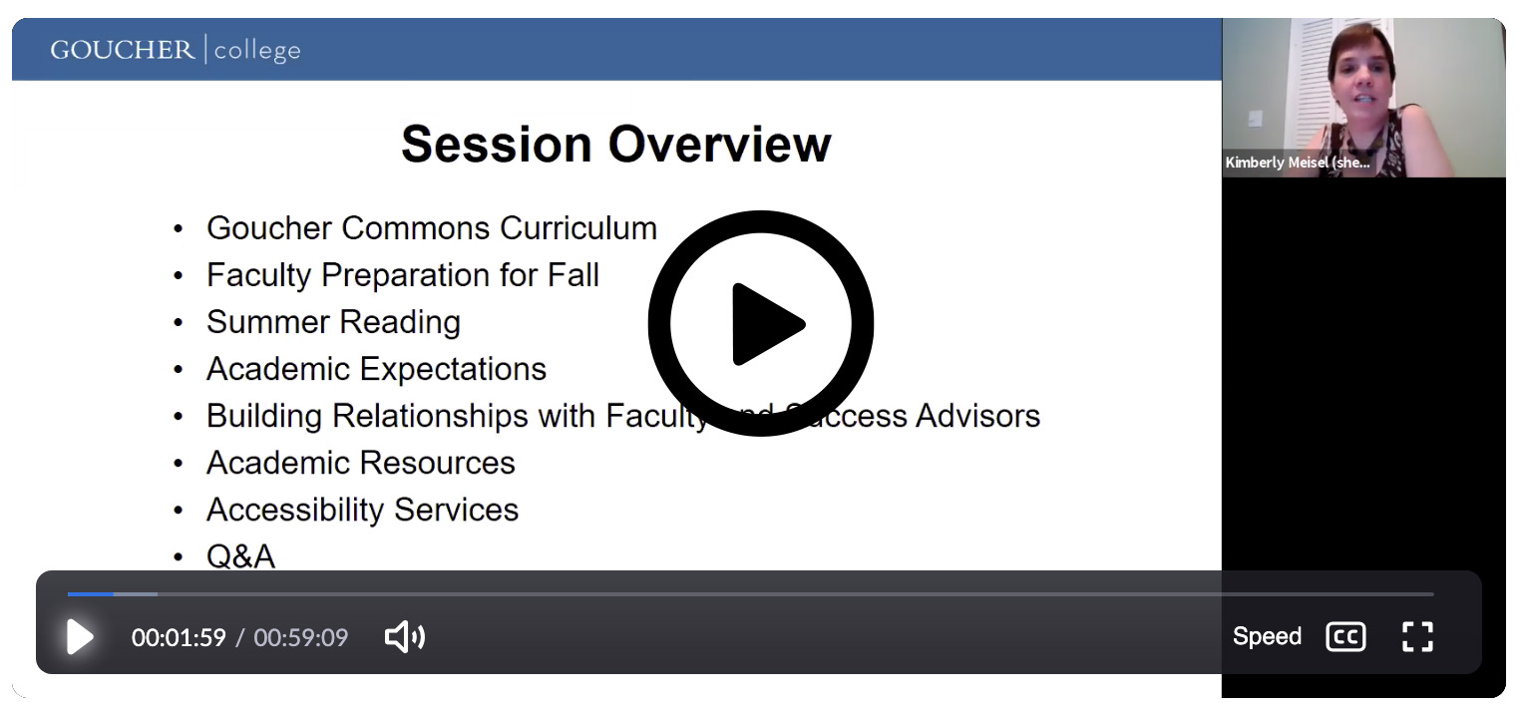Click the large center play button
This screenshot has width=1522, height=712.
pyautogui.click(x=761, y=323)
